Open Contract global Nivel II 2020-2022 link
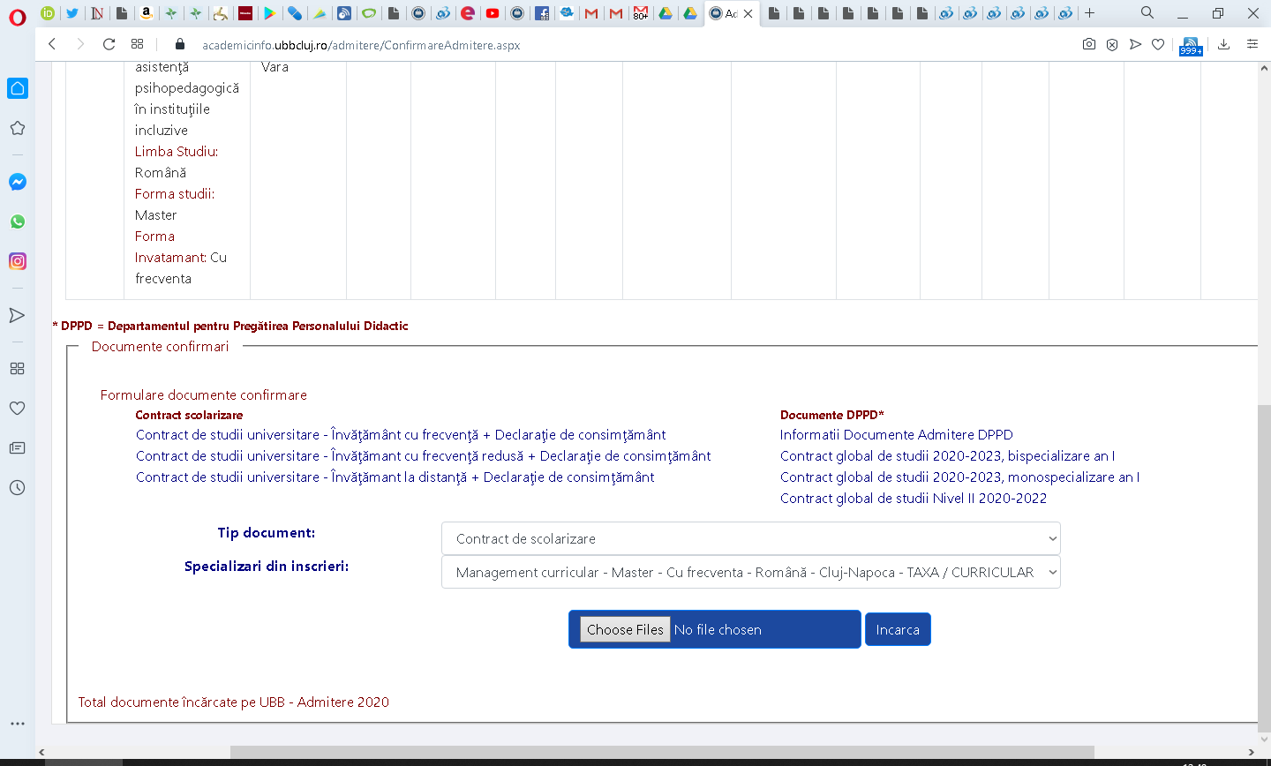1271x766 pixels. tap(914, 499)
